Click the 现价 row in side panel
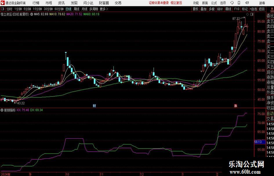The width and height of the screenshot is (274, 176). [x=270, y=72]
